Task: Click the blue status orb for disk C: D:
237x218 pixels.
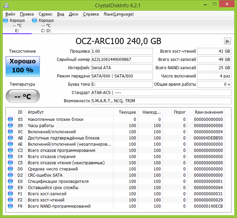Action: coord(34,20)
